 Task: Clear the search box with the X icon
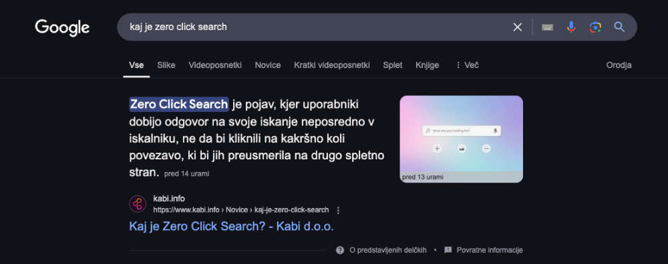(x=517, y=27)
